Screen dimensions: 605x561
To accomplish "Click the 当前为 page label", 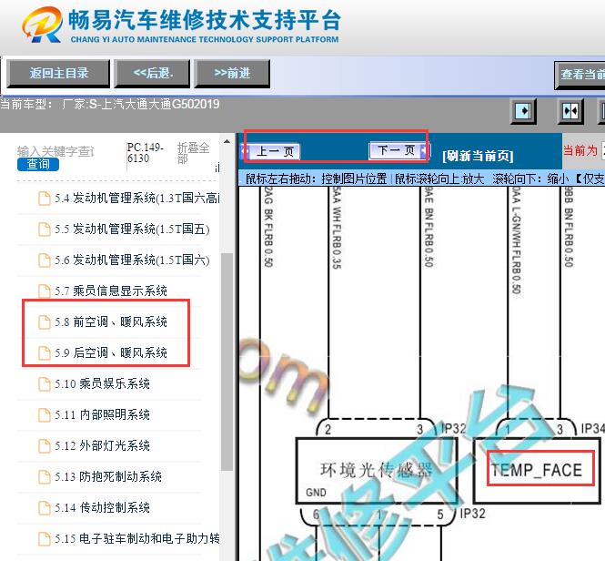I will point(580,150).
